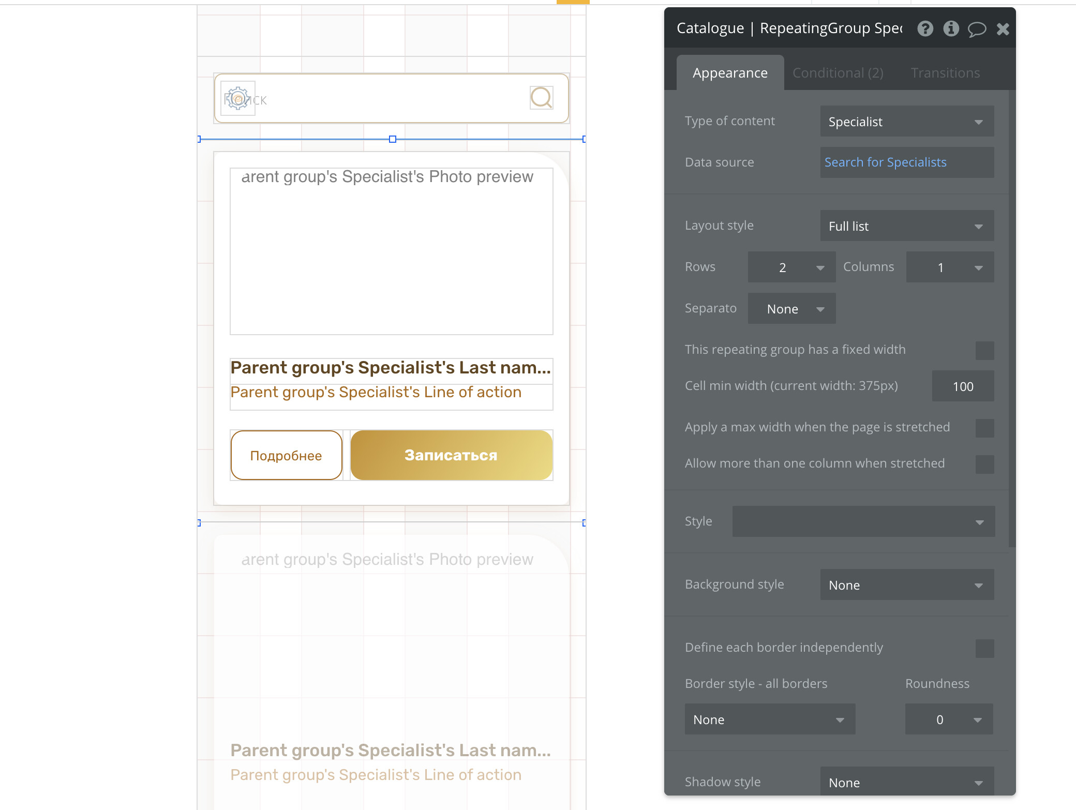
Task: Click the cell min width input field
Action: 962,386
